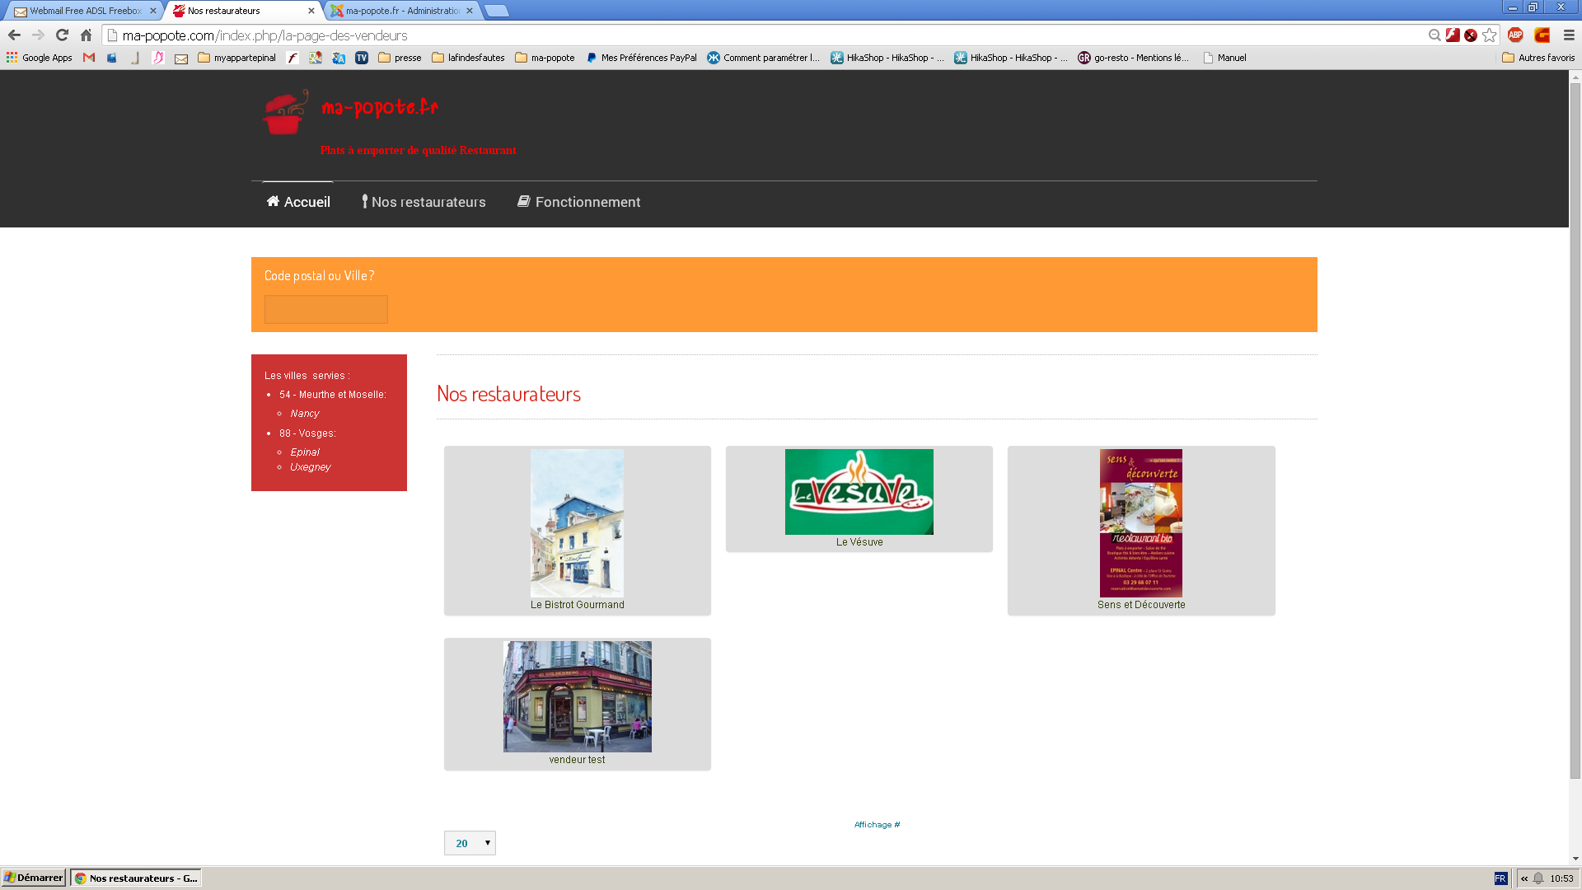Open the Adblock Plus extension icon
Image resolution: width=1582 pixels, height=890 pixels.
click(x=1515, y=35)
